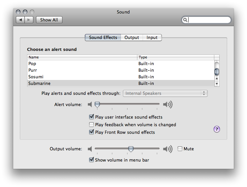The height and width of the screenshot is (187, 247).
Task: Click the alert list scroll up arrow
Action: point(217,78)
